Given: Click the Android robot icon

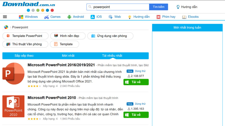Looking at the screenshot, I should (69, 17).
